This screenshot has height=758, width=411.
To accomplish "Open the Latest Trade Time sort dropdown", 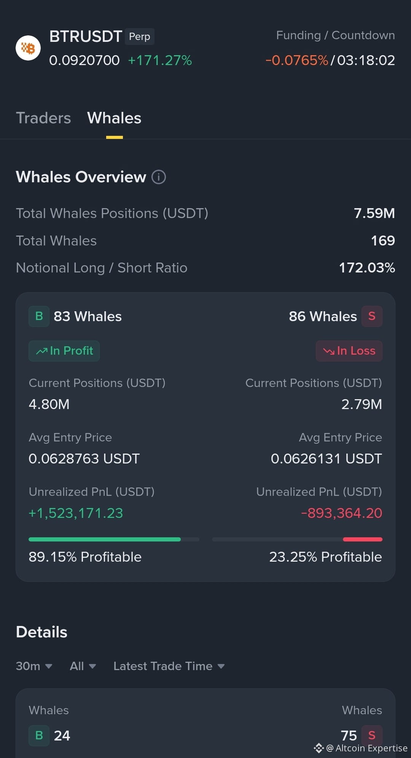I will [169, 666].
